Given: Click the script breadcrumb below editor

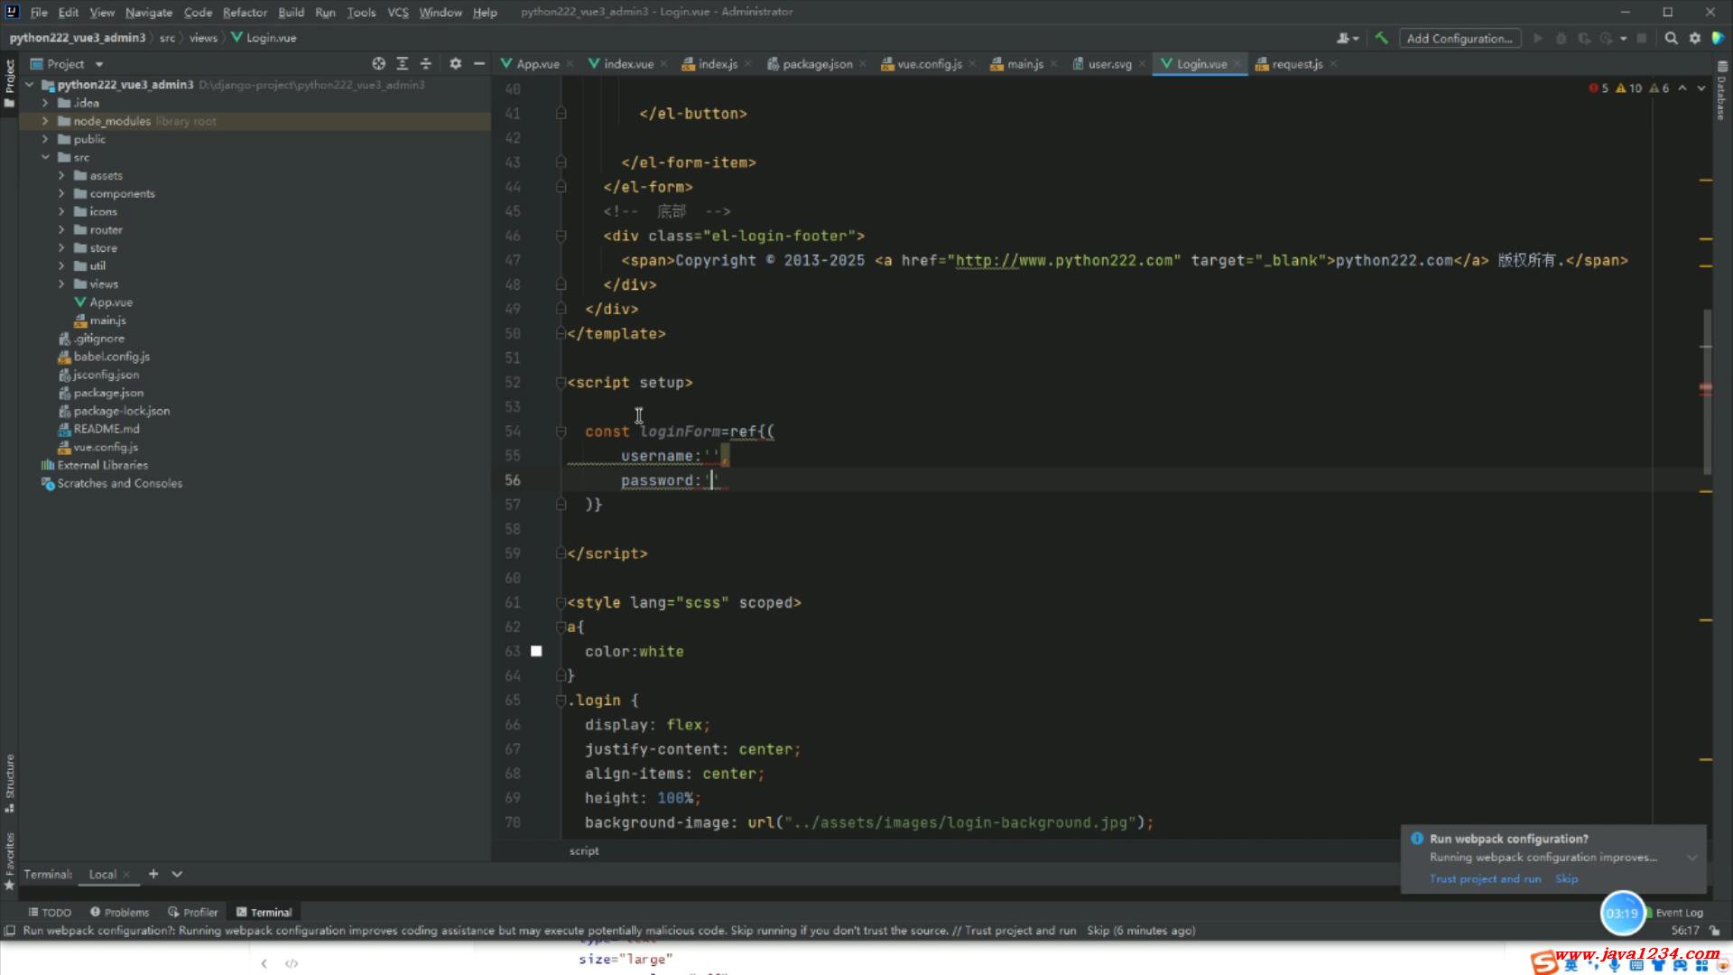Looking at the screenshot, I should click(584, 850).
